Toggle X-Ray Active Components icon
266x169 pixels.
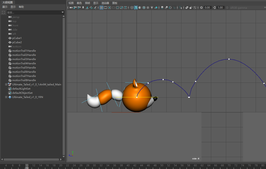pyautogui.click(x=191, y=8)
